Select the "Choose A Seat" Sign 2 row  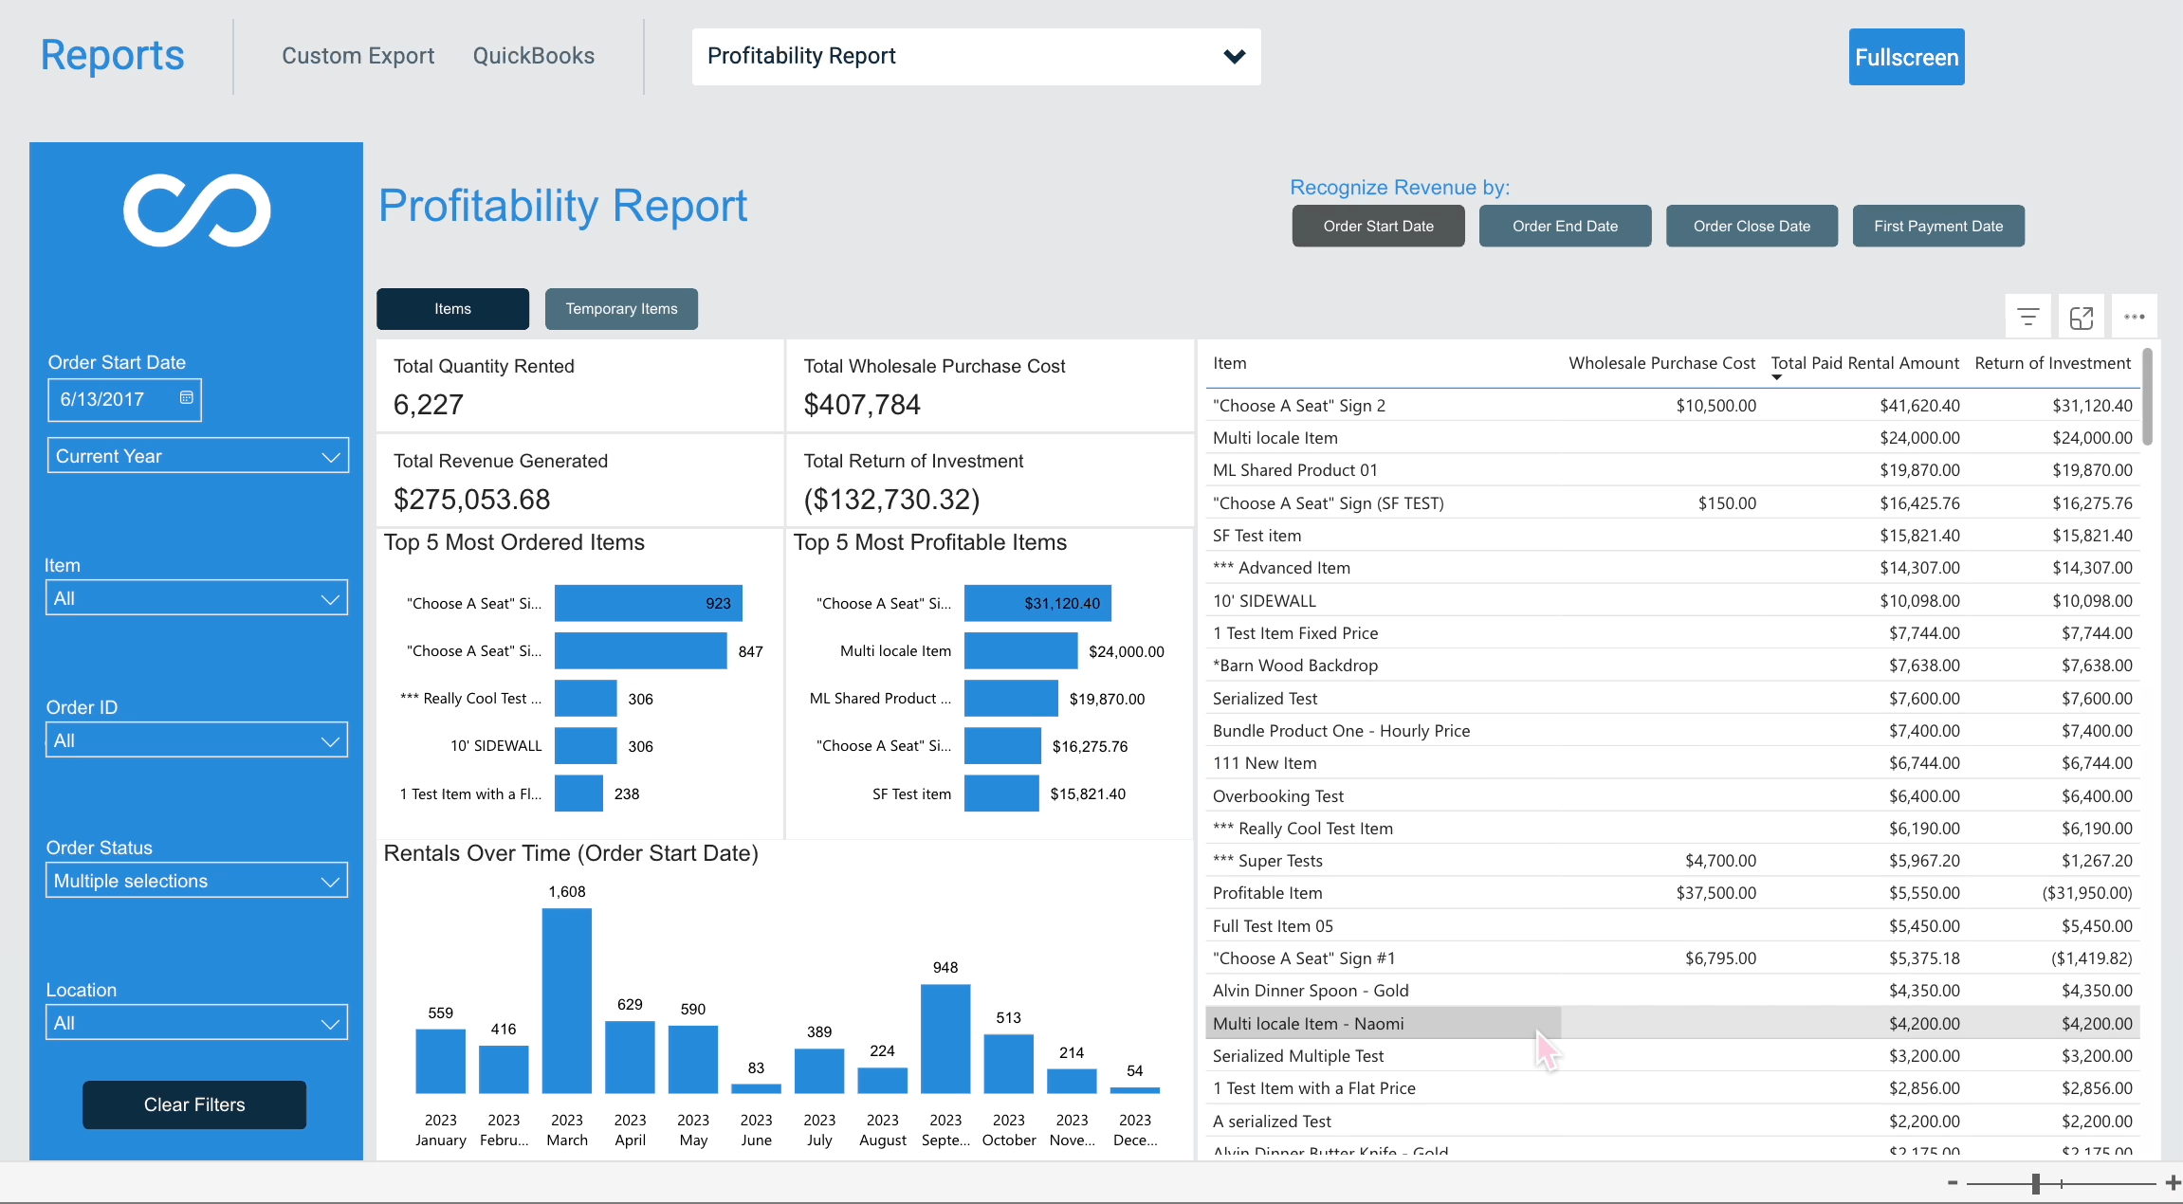[x=1673, y=406]
